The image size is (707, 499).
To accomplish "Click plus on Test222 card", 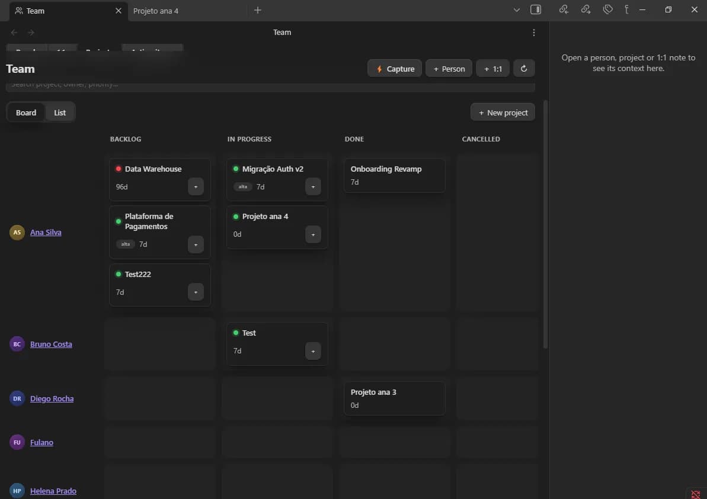I will pyautogui.click(x=196, y=292).
